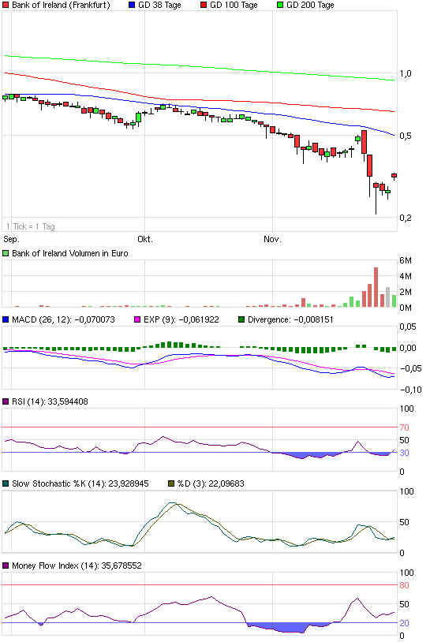Click the blue '30' RSI threshold value
Image resolution: width=430 pixels, height=642 pixels.
(x=404, y=453)
